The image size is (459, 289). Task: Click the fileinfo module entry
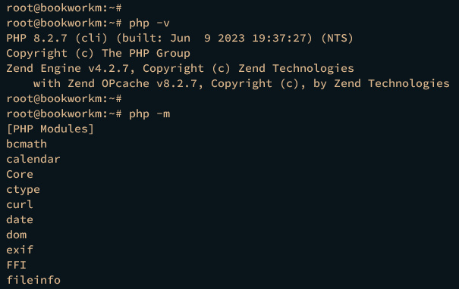pyautogui.click(x=33, y=280)
